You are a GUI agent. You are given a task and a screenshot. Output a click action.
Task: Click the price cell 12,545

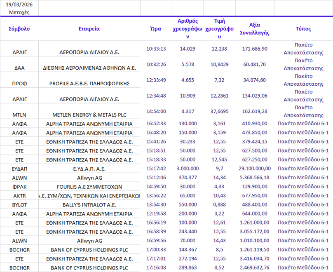[x=219, y=159]
